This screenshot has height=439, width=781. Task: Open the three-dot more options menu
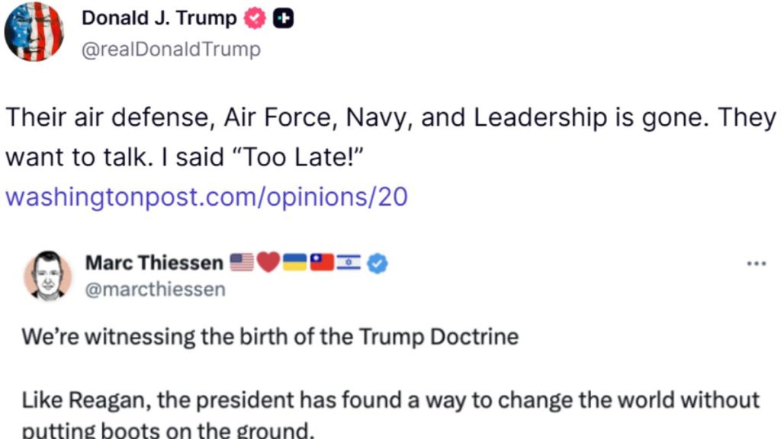coord(756,264)
